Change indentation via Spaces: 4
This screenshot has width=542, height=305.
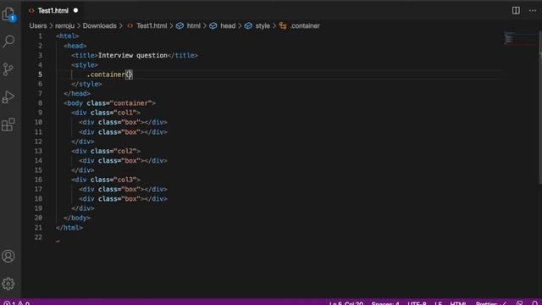[x=385, y=303]
